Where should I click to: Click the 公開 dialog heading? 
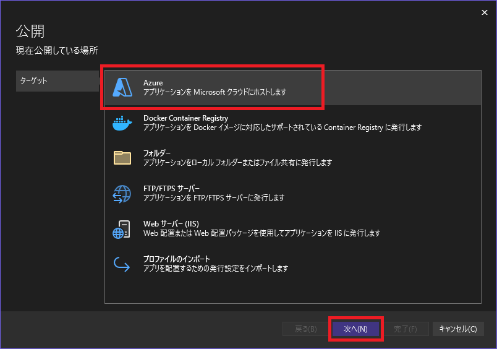click(x=30, y=31)
